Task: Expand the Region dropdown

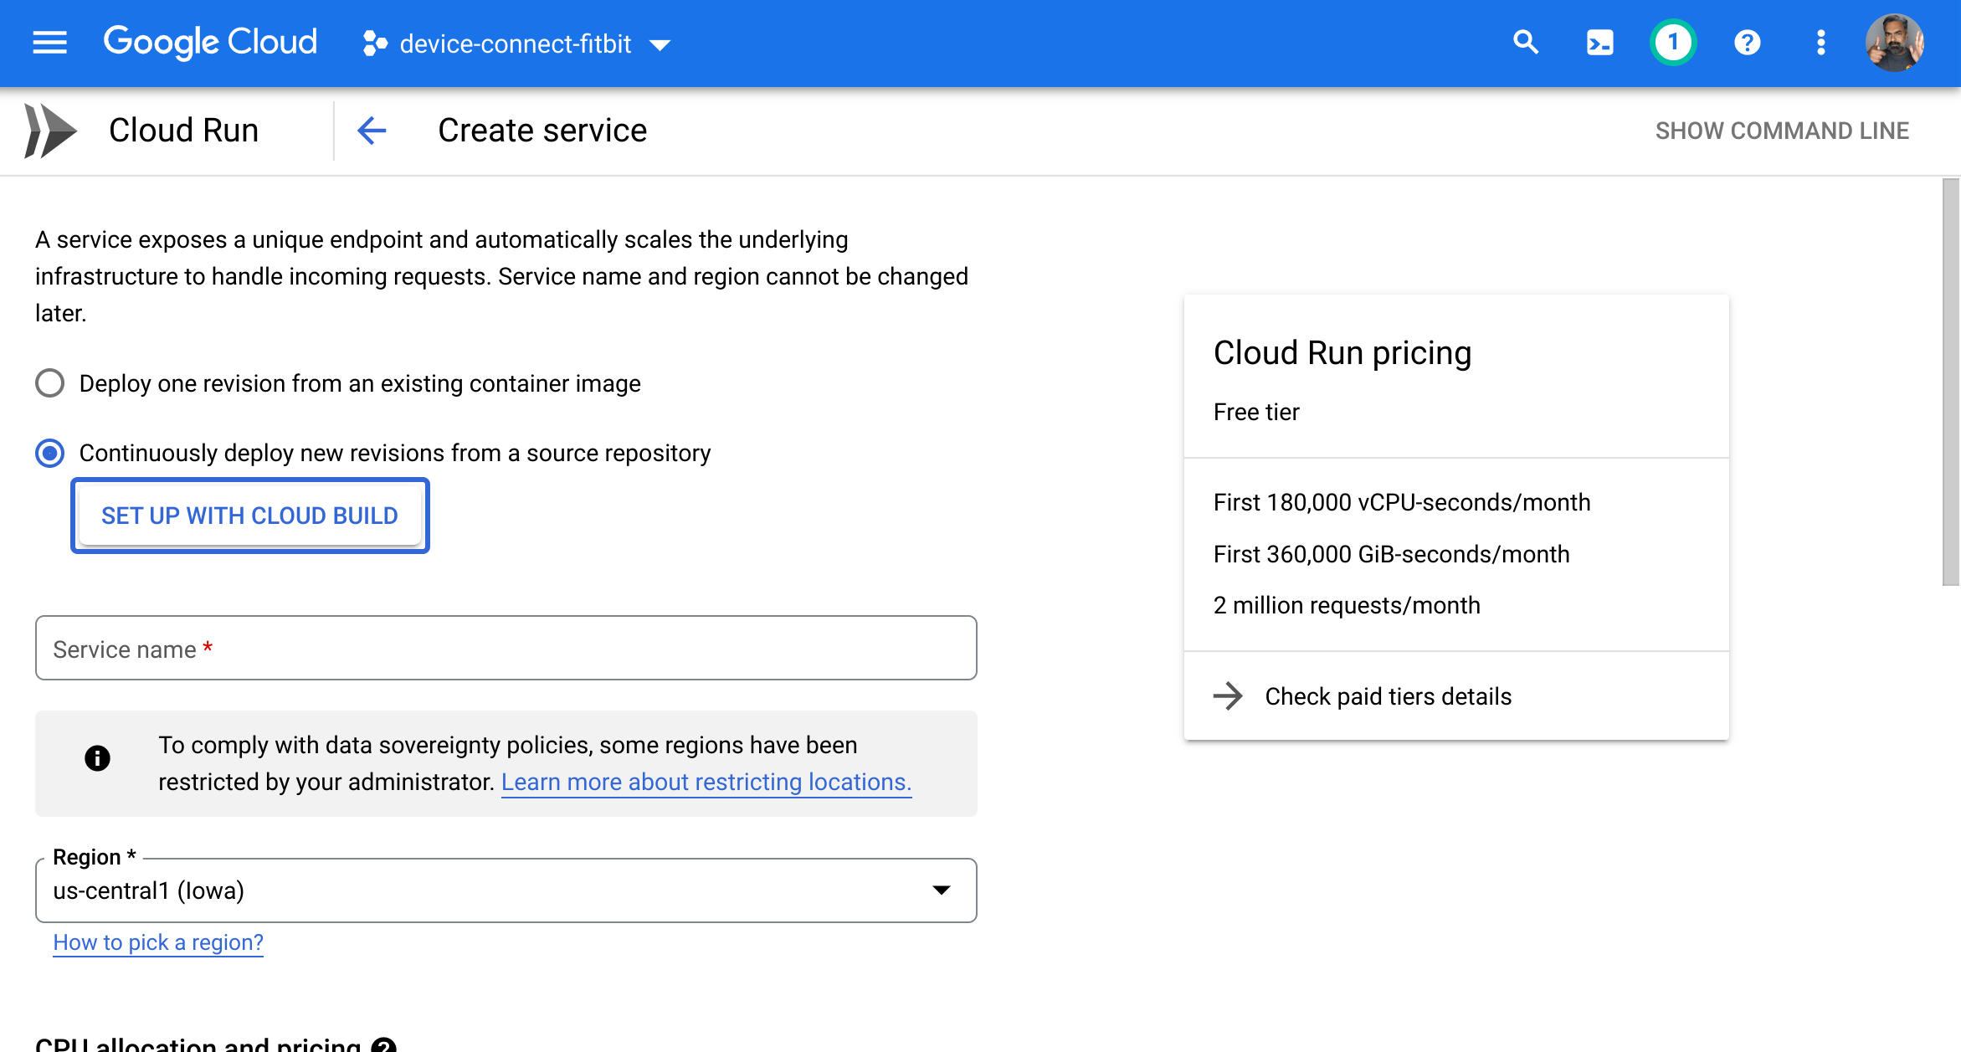Action: point(506,890)
